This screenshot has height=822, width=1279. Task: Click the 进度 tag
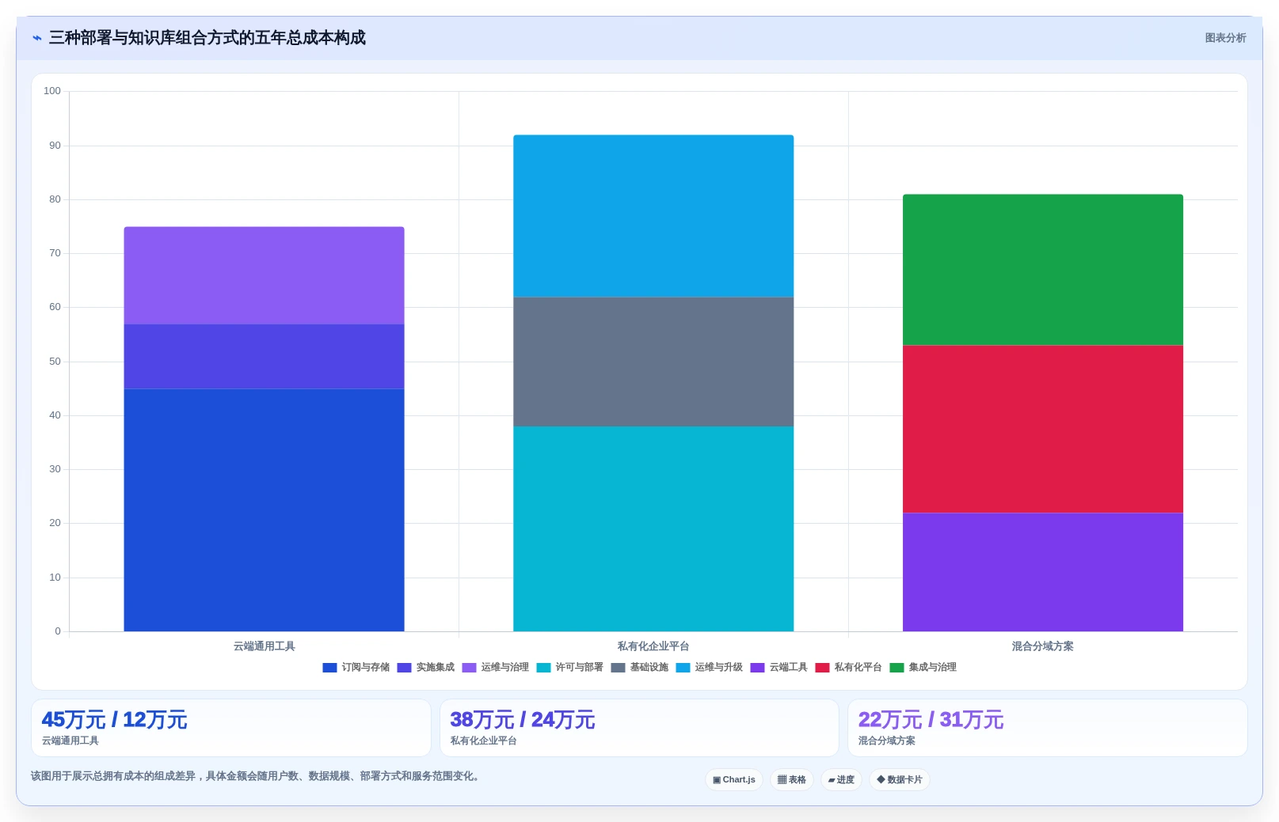coord(841,779)
